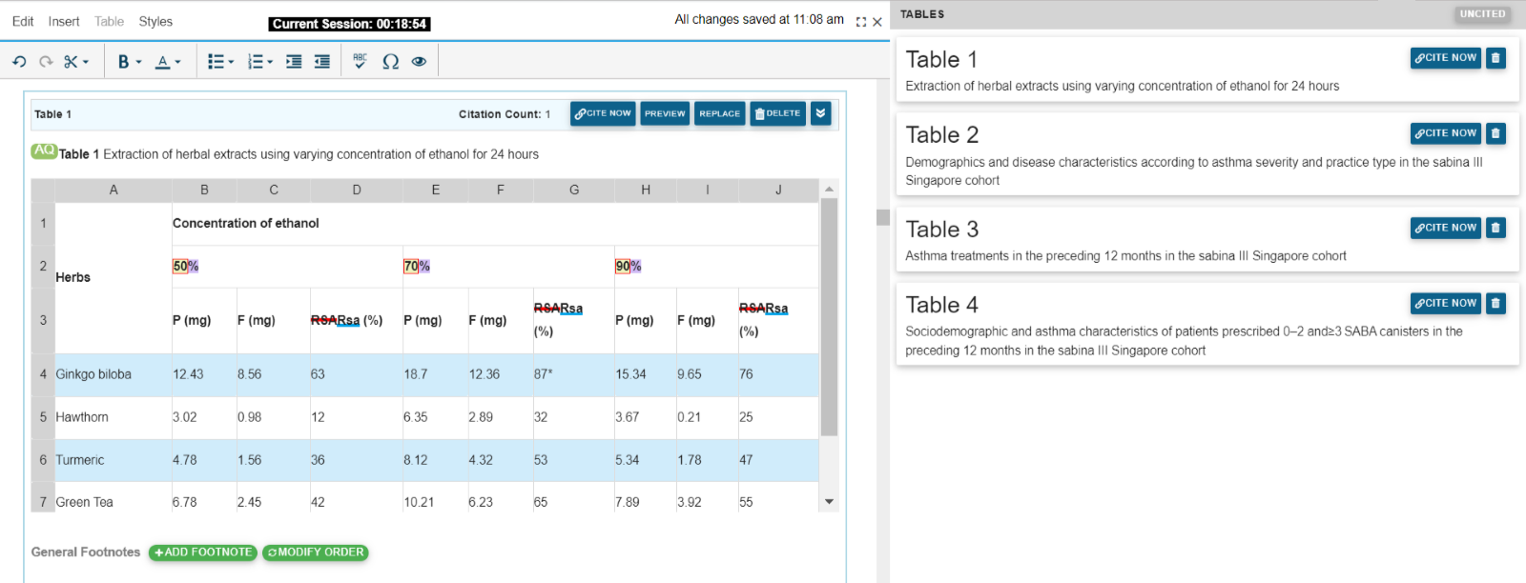Click the UNCITED badge in the Tables panel
Image resolution: width=1526 pixels, height=583 pixels.
click(1482, 14)
